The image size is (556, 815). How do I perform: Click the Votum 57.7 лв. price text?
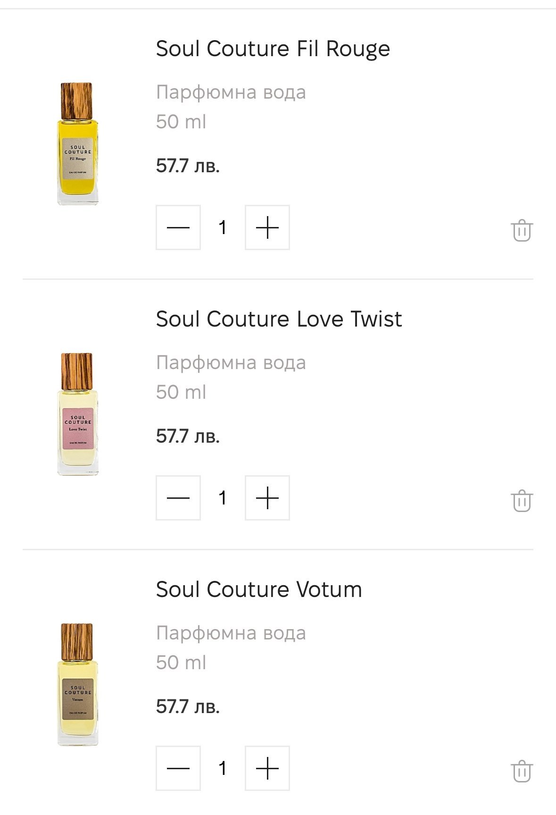click(188, 706)
